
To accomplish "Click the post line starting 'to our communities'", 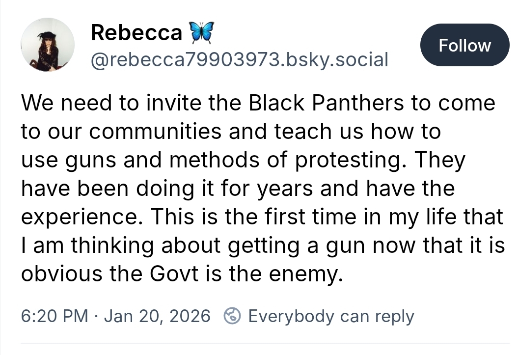I will [231, 132].
